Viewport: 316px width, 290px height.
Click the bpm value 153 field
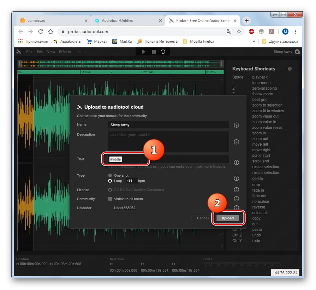(132, 181)
